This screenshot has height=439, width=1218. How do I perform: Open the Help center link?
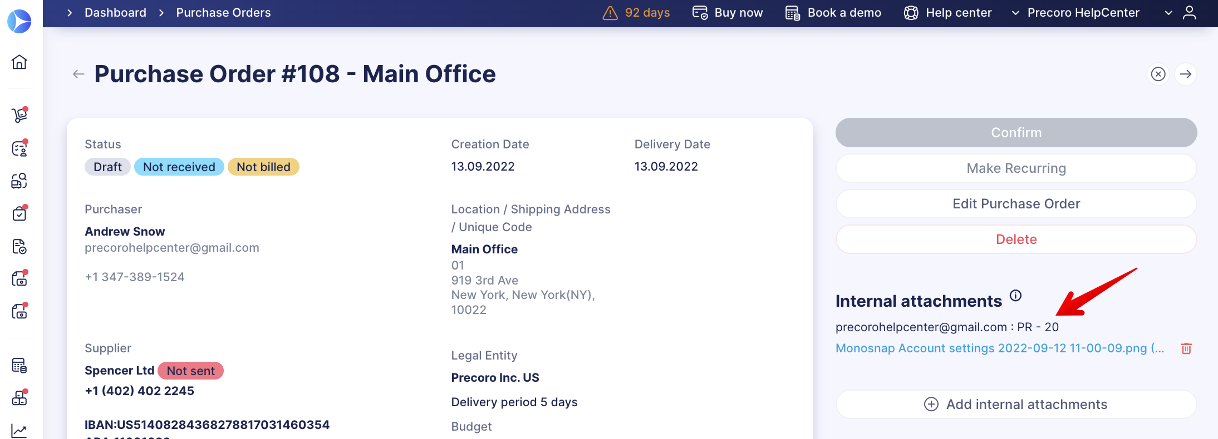pos(947,13)
